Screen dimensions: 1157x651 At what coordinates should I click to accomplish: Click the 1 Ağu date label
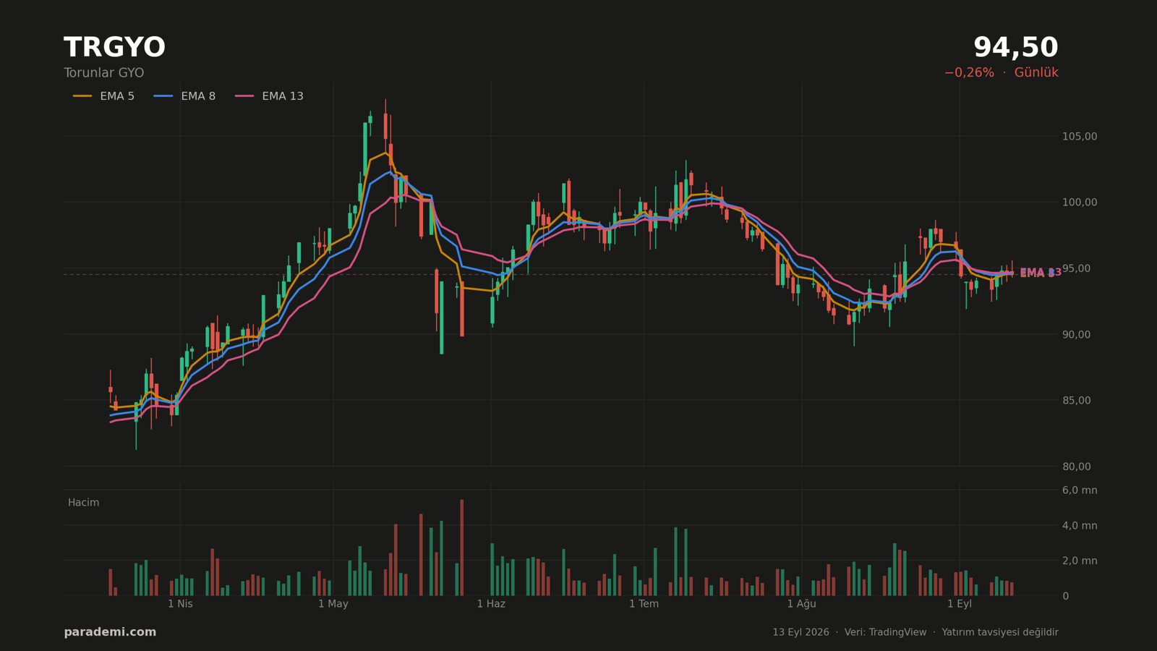[801, 604]
